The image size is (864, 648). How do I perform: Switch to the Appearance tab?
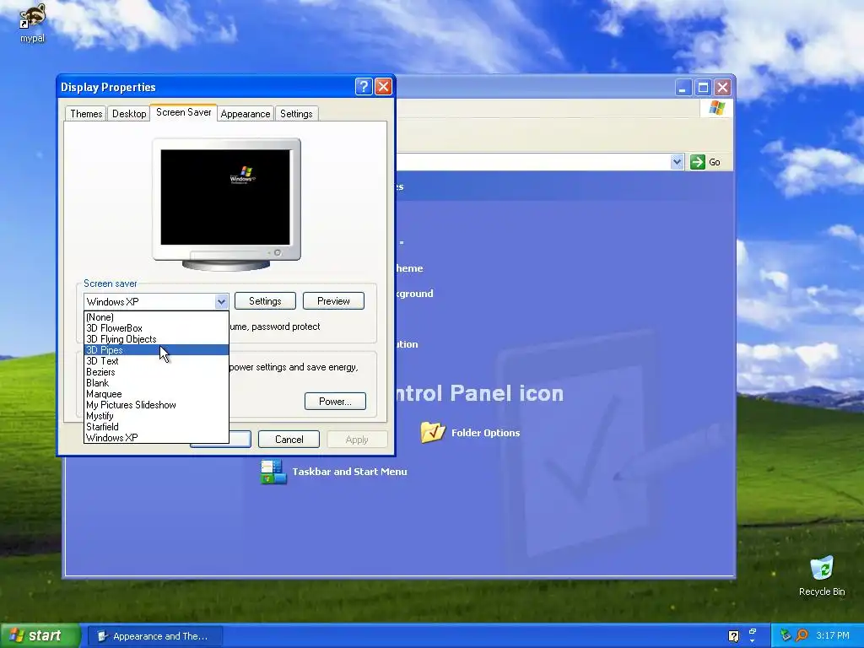(x=246, y=114)
